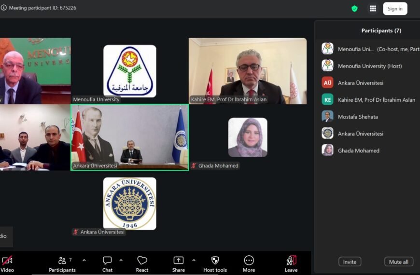Open Host tools shield
Image resolution: width=420 pixels, height=275 pixels.
215,264
